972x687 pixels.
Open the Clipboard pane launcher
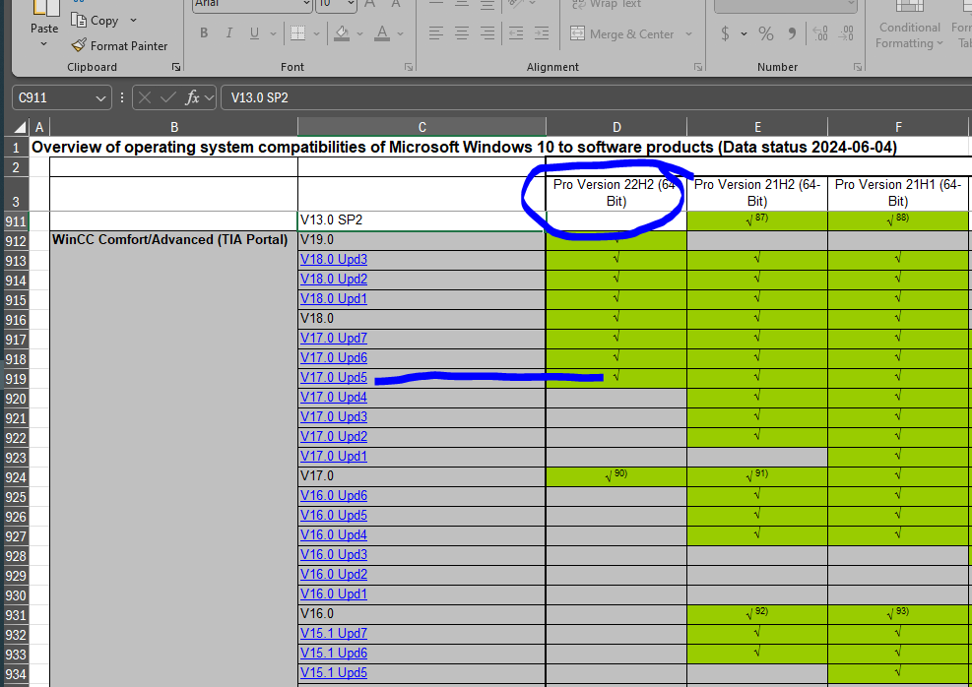tap(176, 67)
